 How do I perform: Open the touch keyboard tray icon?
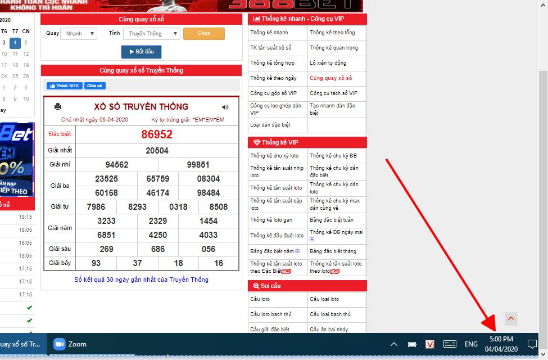click(449, 344)
